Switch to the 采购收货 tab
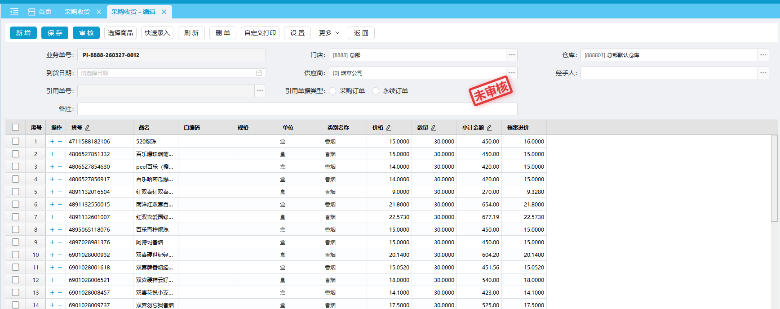The height and width of the screenshot is (309, 780). [77, 12]
